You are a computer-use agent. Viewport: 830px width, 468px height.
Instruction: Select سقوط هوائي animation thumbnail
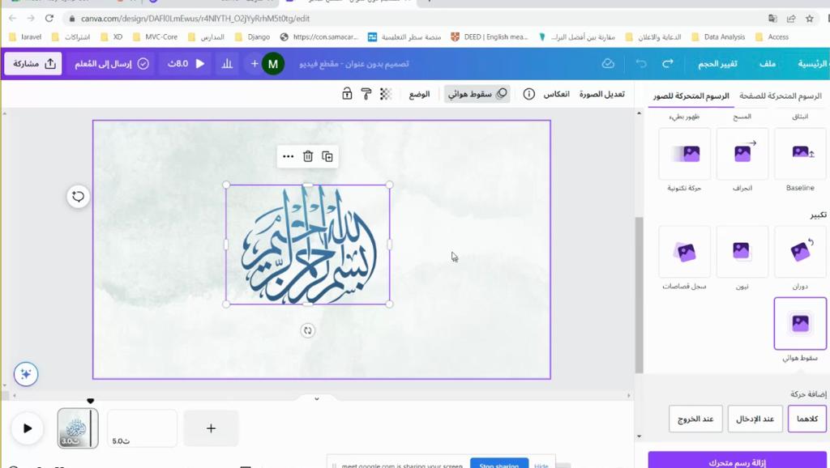(800, 323)
